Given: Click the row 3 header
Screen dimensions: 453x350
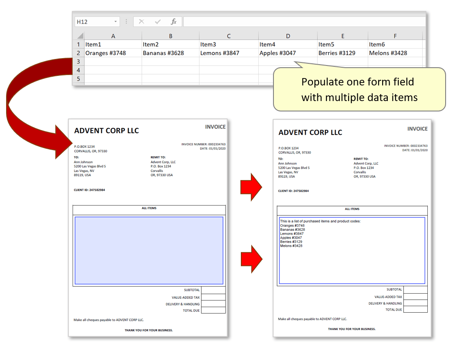Looking at the screenshot, I should click(79, 62).
